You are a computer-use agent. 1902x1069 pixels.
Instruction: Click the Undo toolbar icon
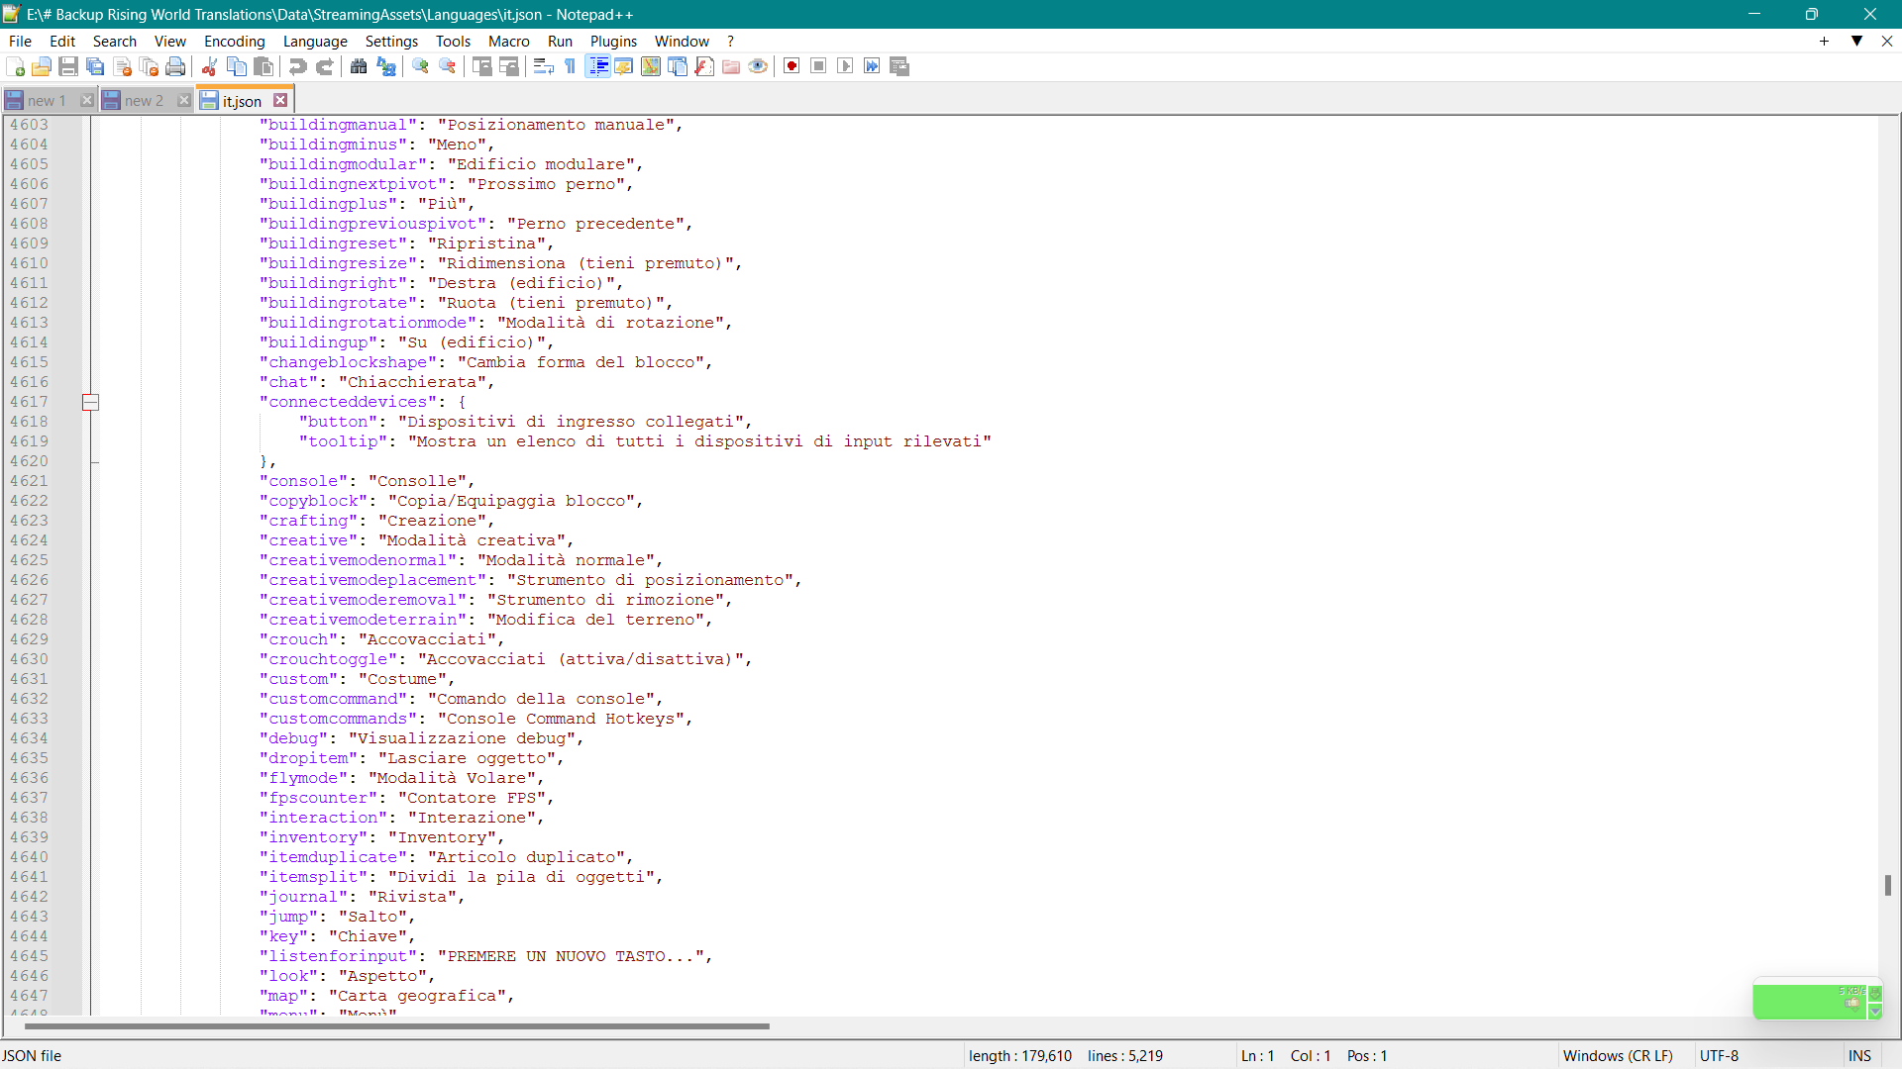[297, 66]
